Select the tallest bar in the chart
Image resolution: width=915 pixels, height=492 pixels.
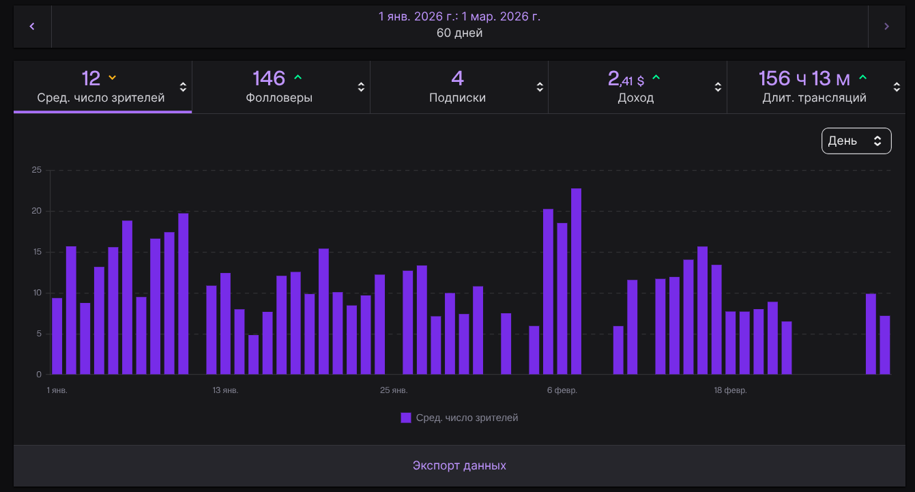coord(576,281)
